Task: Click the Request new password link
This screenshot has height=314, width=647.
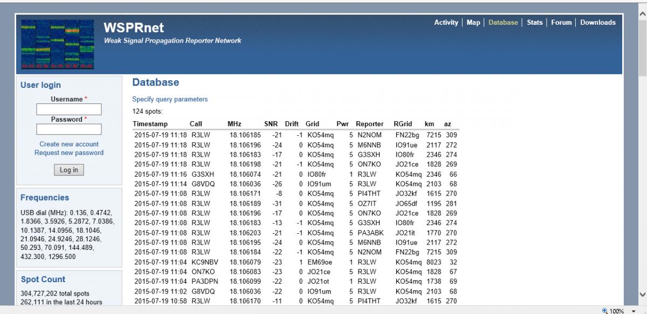Action: point(69,153)
